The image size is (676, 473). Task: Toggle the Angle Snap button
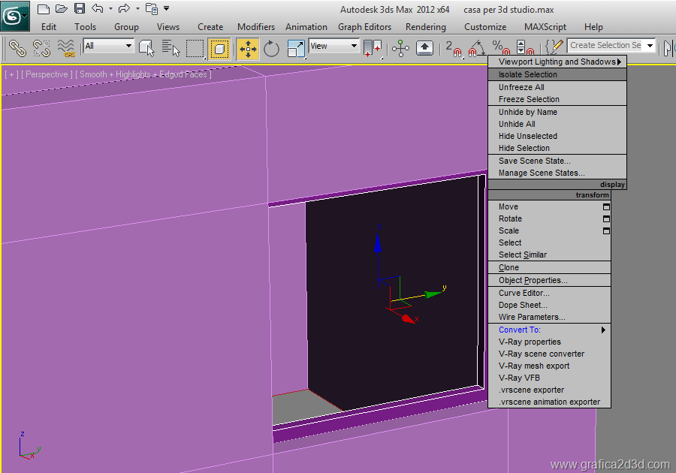pyautogui.click(x=475, y=49)
